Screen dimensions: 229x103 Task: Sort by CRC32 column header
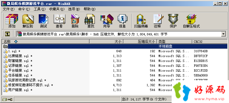[x=210, y=42]
